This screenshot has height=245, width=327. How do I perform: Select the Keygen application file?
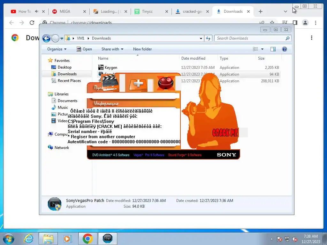pos(111,68)
